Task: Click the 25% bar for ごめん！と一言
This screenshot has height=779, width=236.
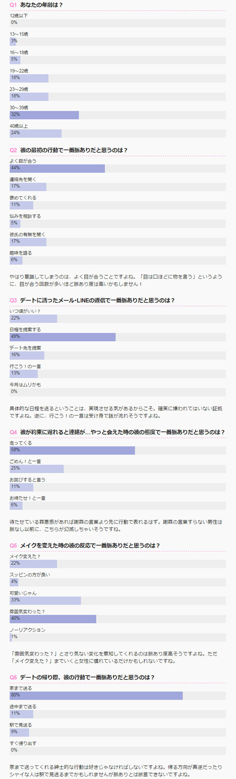Action: pyautogui.click(x=37, y=469)
